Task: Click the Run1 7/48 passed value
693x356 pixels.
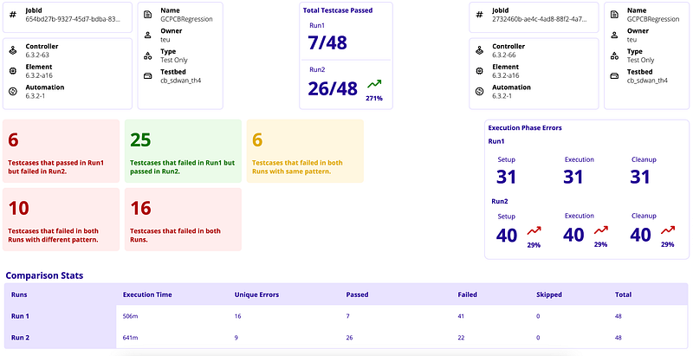Action: (327, 42)
